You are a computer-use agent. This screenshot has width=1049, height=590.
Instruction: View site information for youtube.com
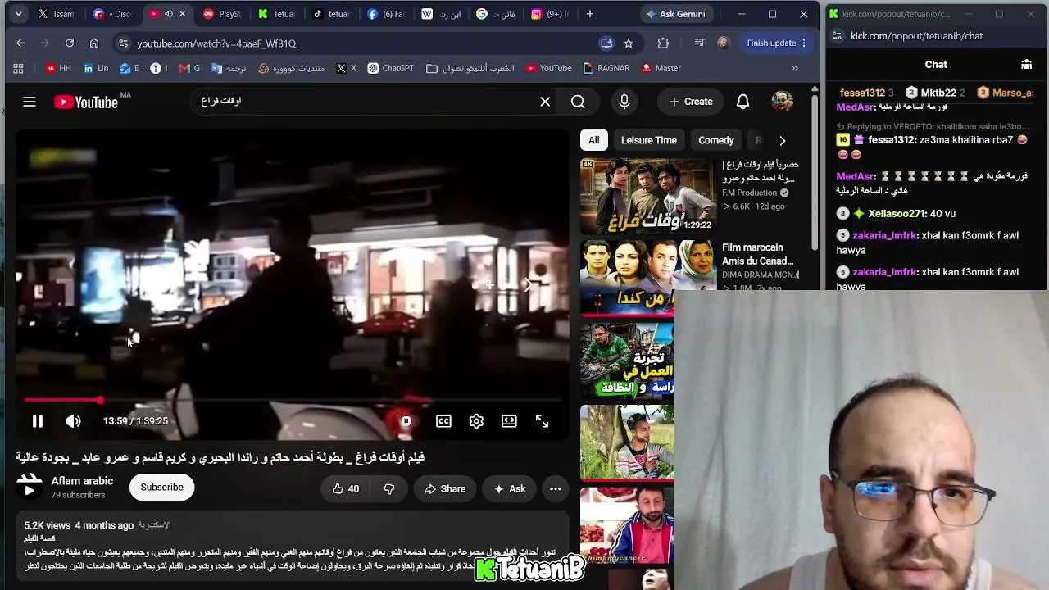[123, 43]
